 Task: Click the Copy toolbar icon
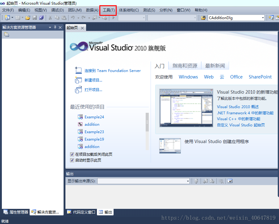click(x=57, y=18)
